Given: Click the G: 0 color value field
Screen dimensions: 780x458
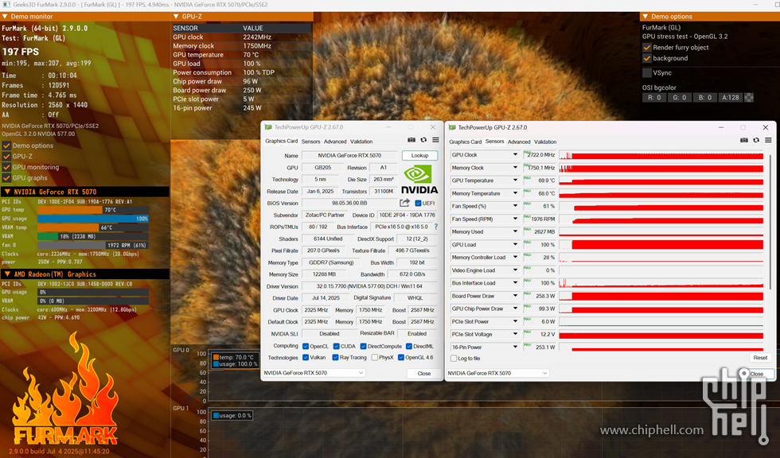Looking at the screenshot, I should [x=680, y=97].
